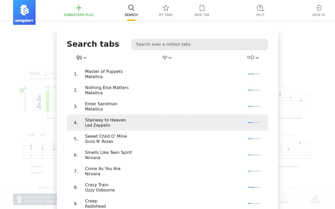Open Nothing Else Matters tab
335x209 pixels.
pos(167,90)
